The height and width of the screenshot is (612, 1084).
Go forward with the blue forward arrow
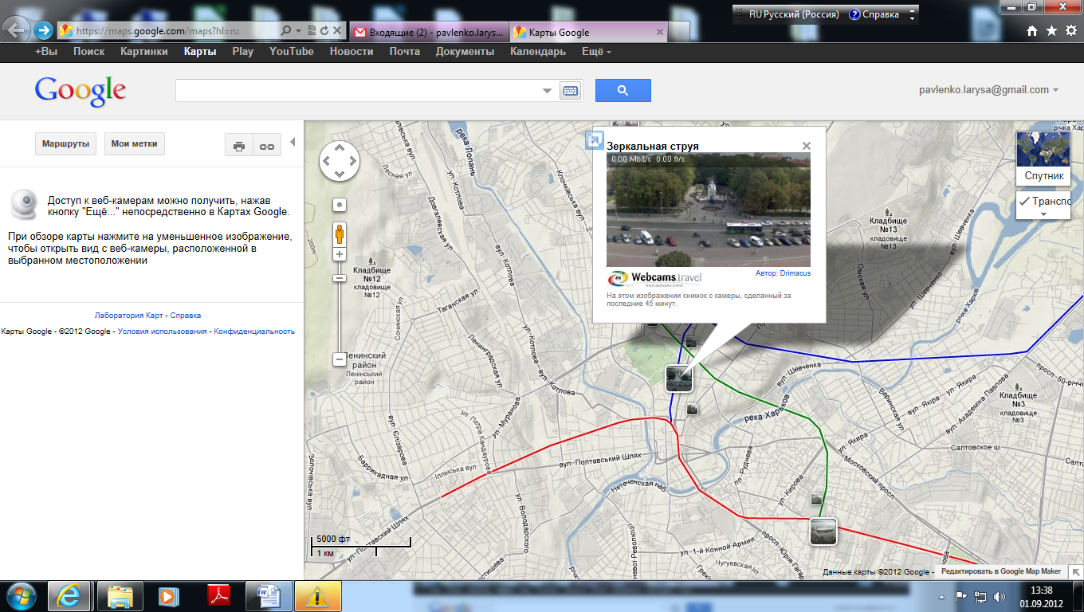click(x=44, y=31)
